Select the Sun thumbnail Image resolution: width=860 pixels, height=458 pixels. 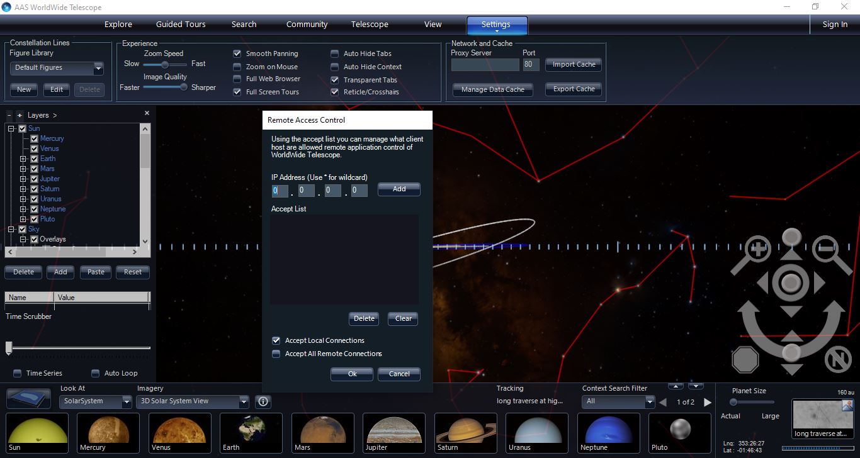37,433
